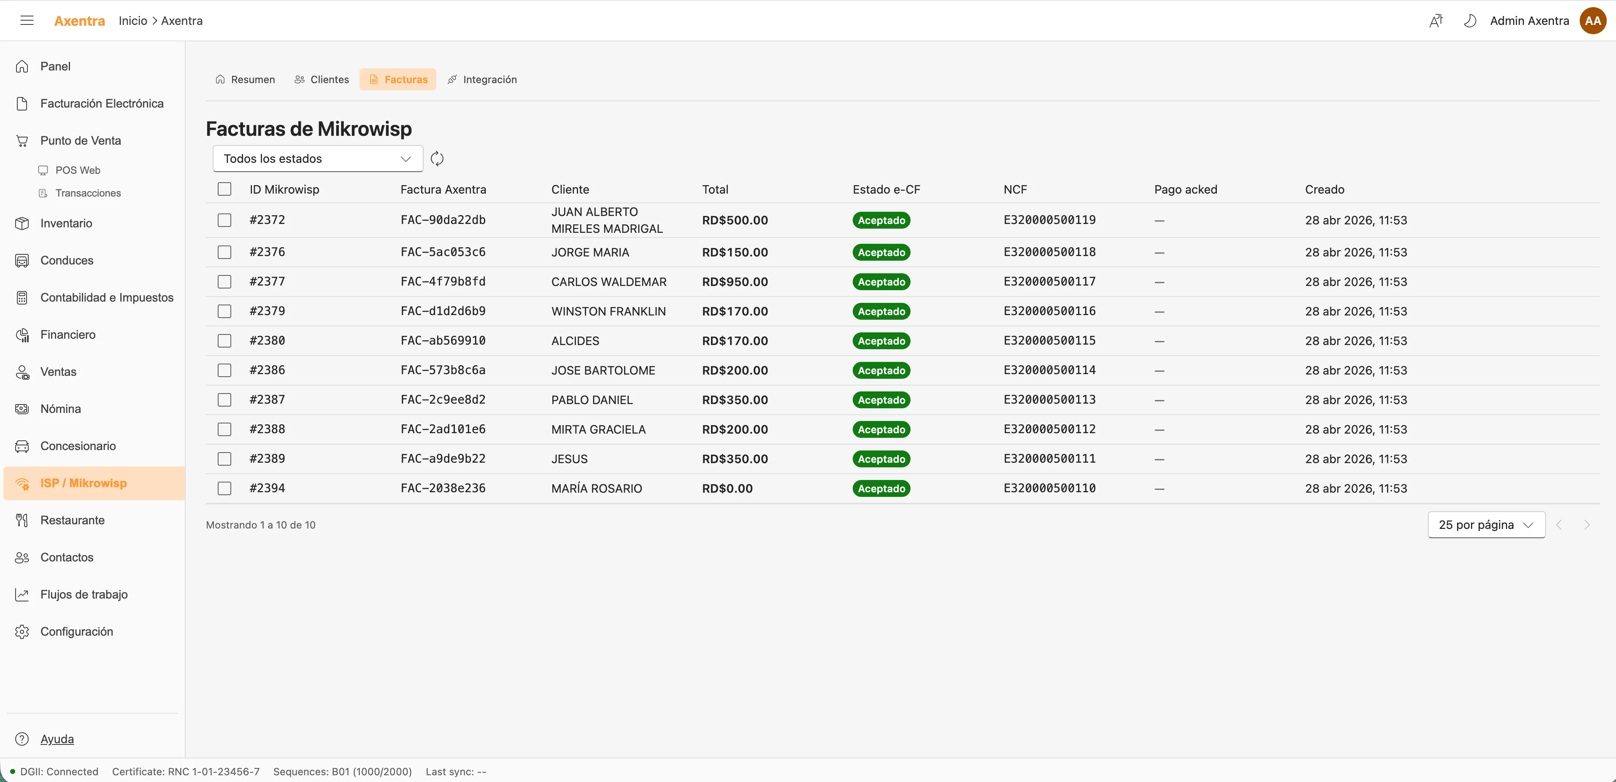Click the Nómina money icon

22,409
